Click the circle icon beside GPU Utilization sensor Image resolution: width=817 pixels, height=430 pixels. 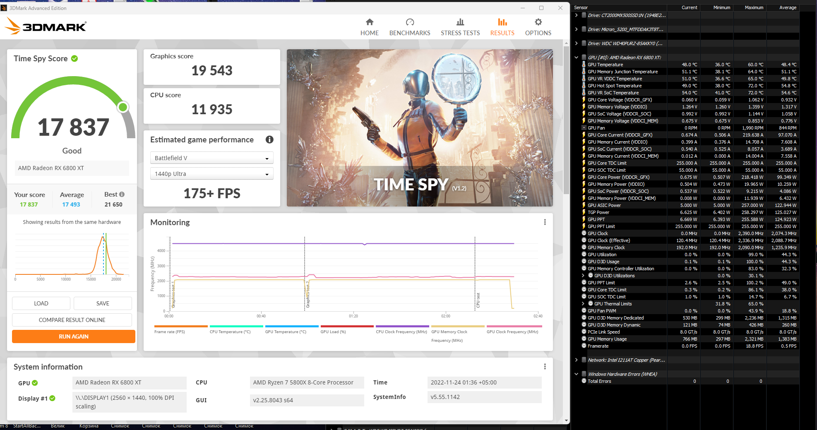(x=584, y=255)
